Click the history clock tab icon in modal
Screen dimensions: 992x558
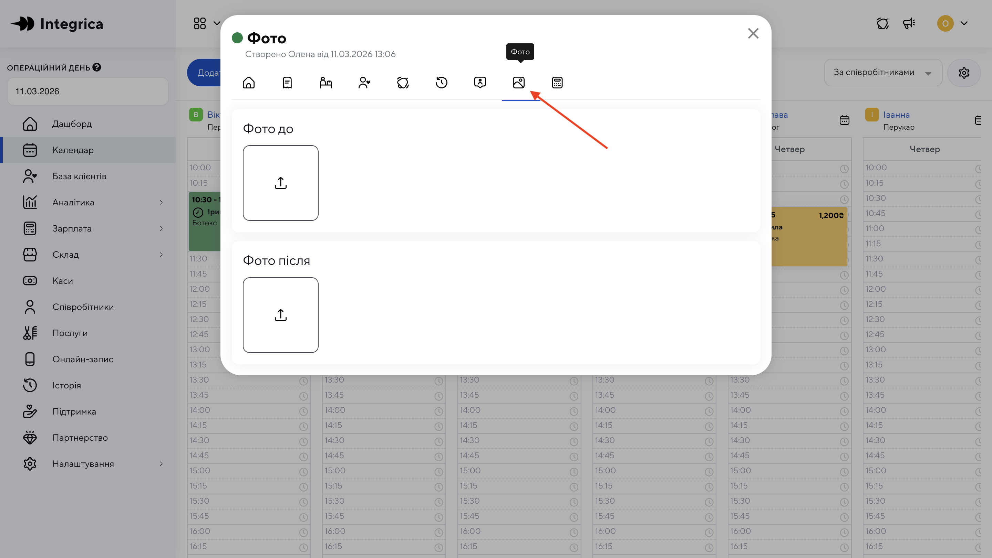(x=441, y=82)
